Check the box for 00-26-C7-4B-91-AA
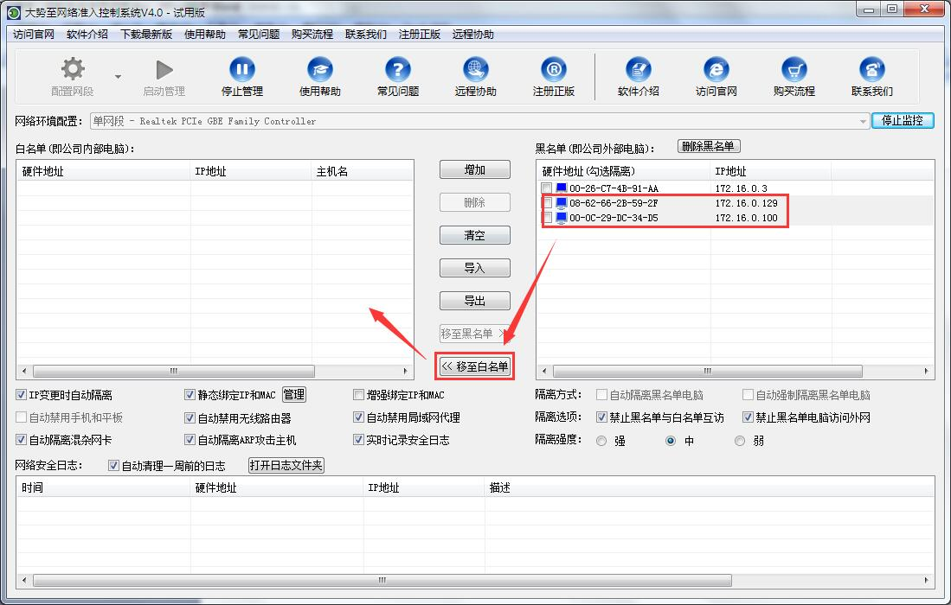The width and height of the screenshot is (951, 605). (546, 188)
